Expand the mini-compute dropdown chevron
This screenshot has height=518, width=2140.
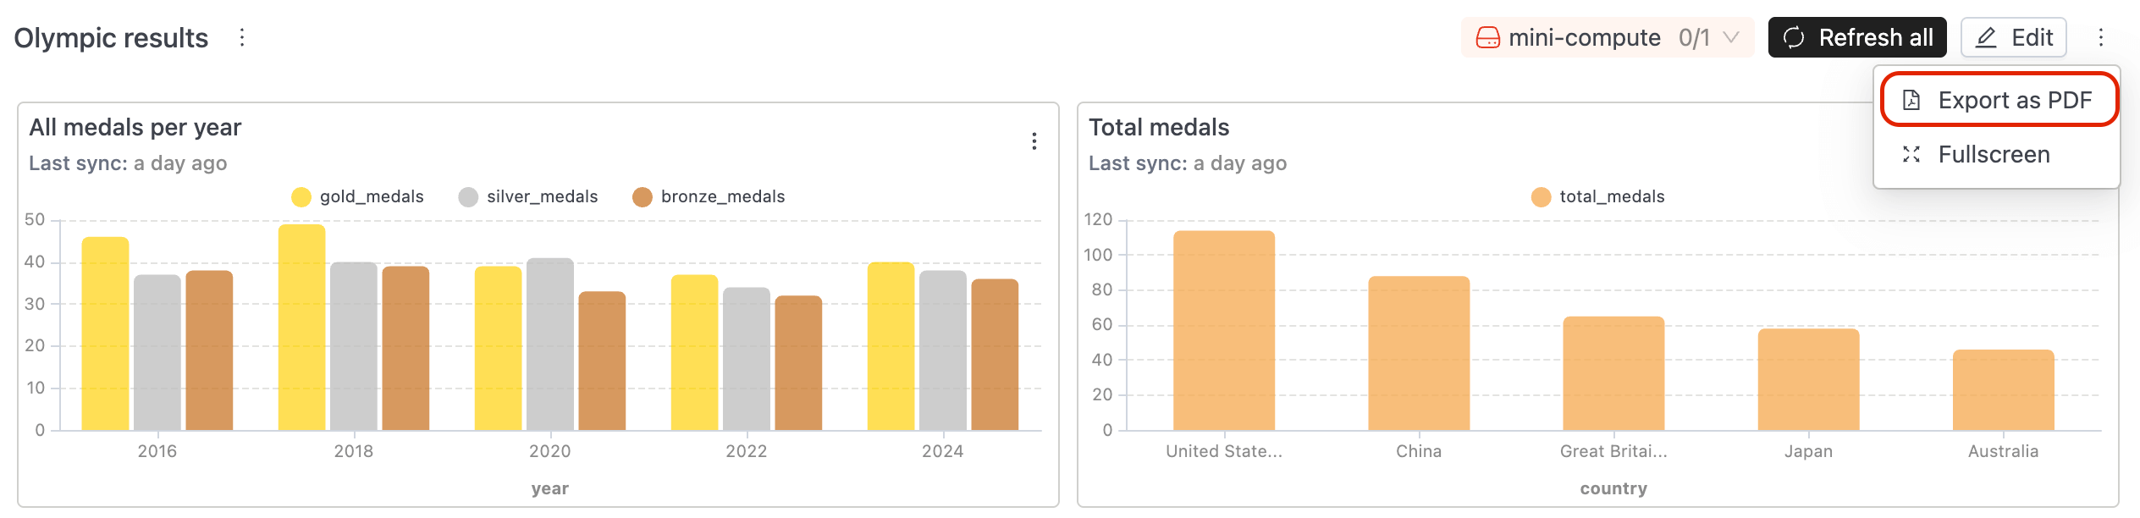point(1731,38)
